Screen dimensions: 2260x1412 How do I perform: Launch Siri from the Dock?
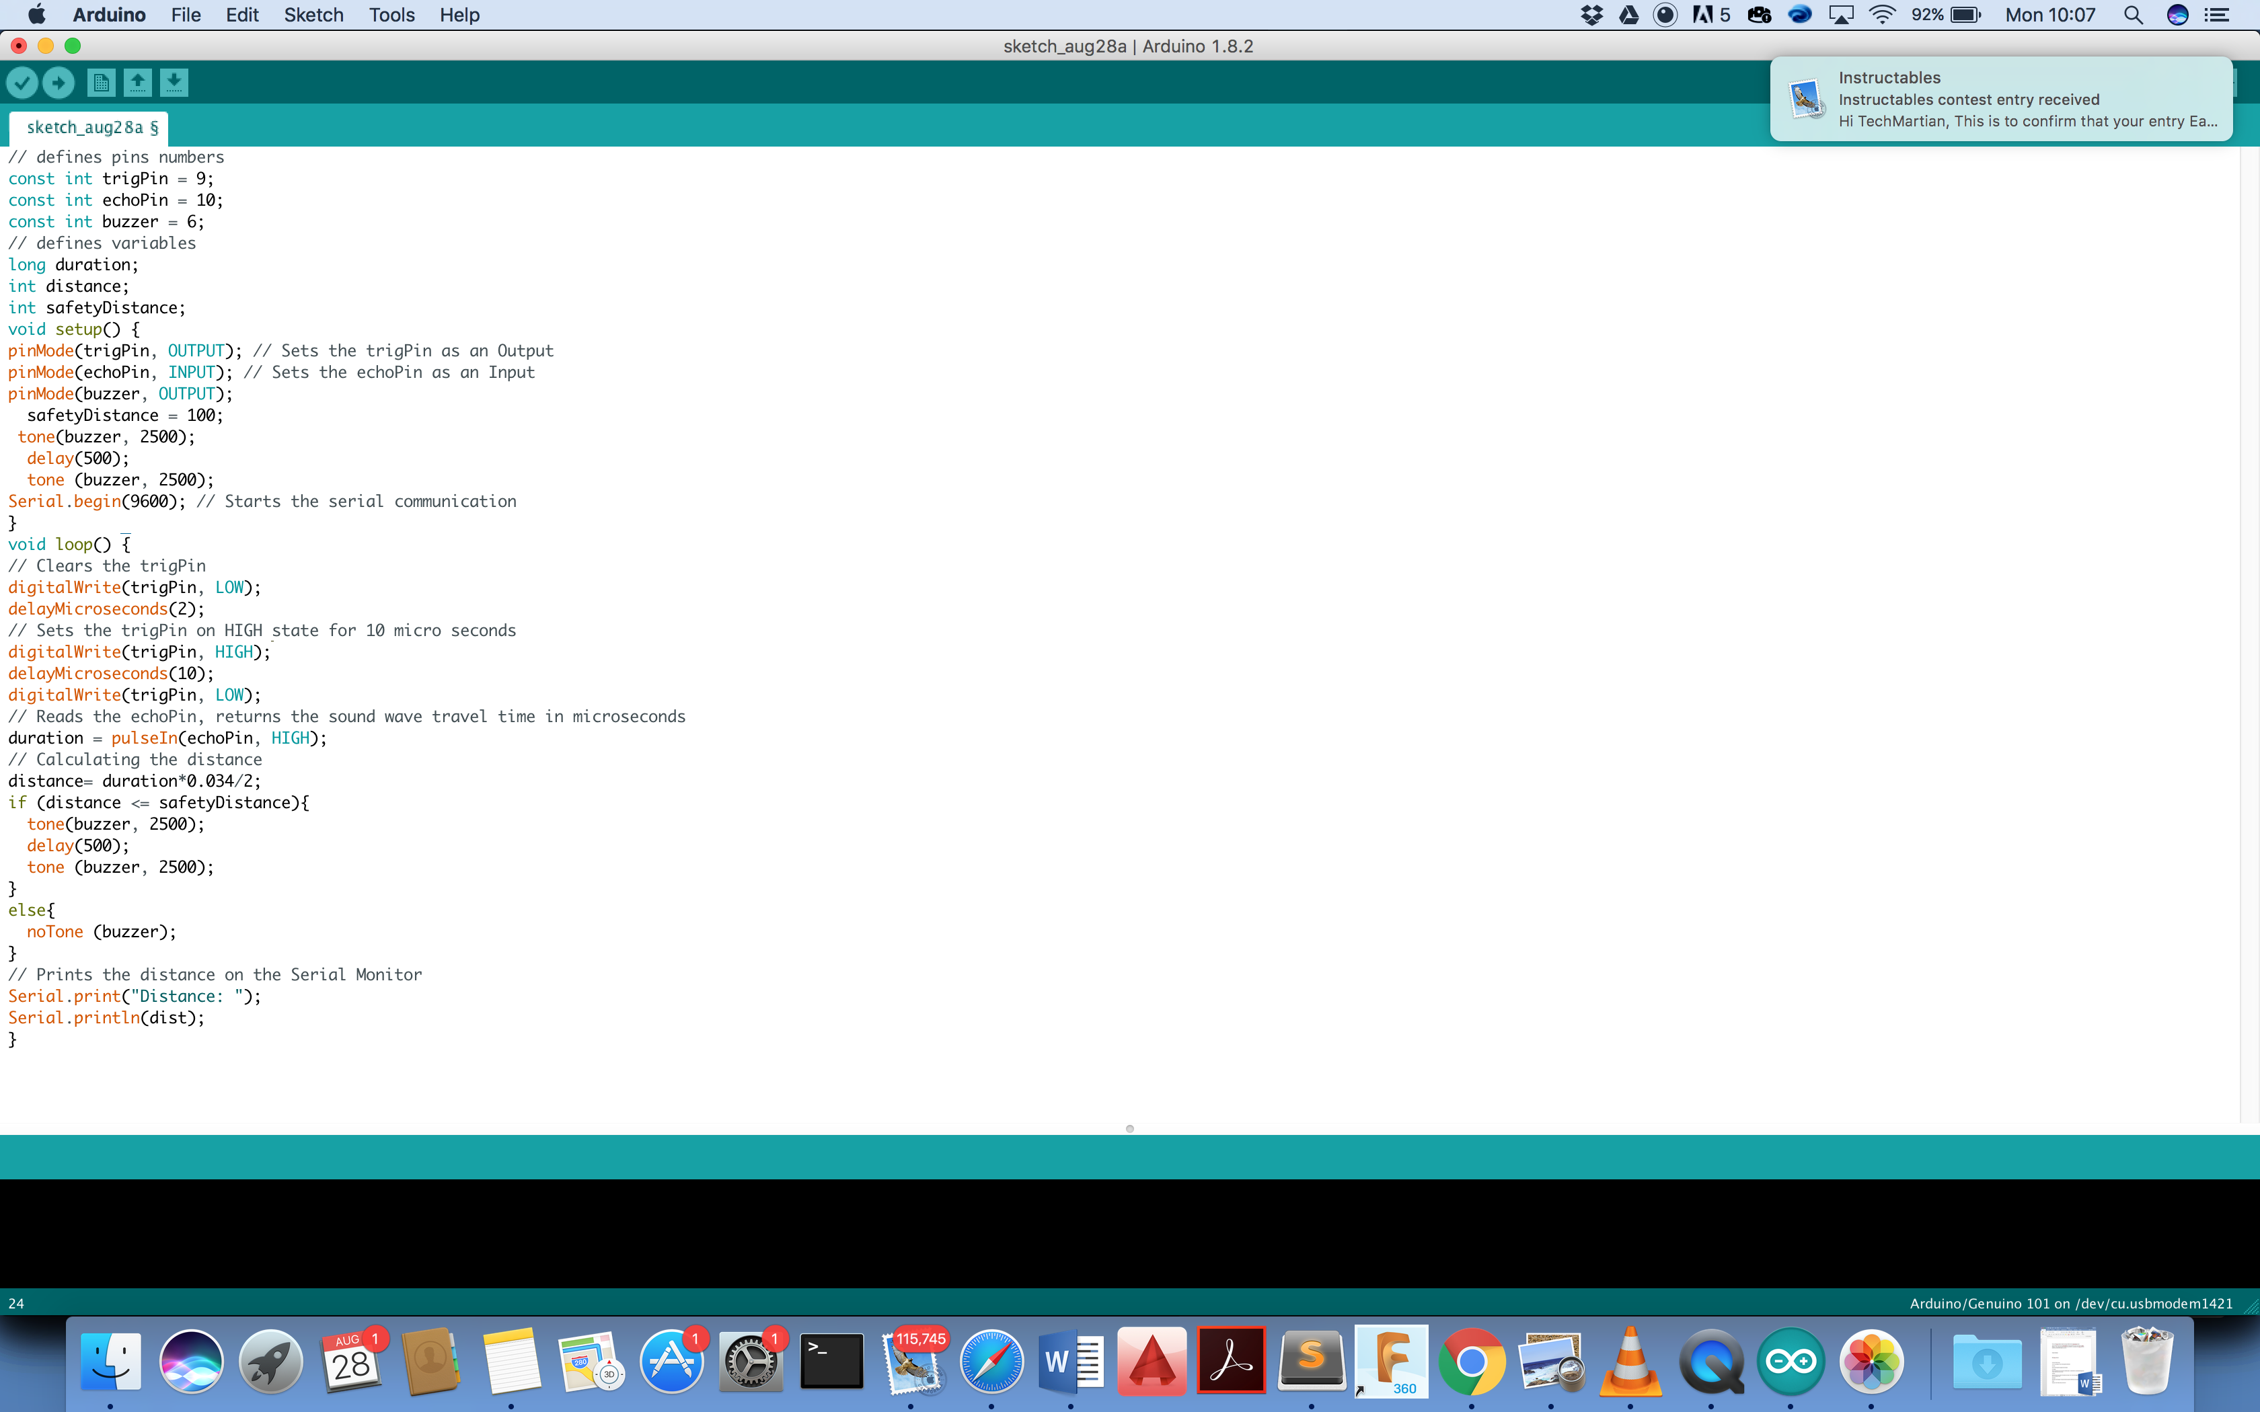(192, 1361)
